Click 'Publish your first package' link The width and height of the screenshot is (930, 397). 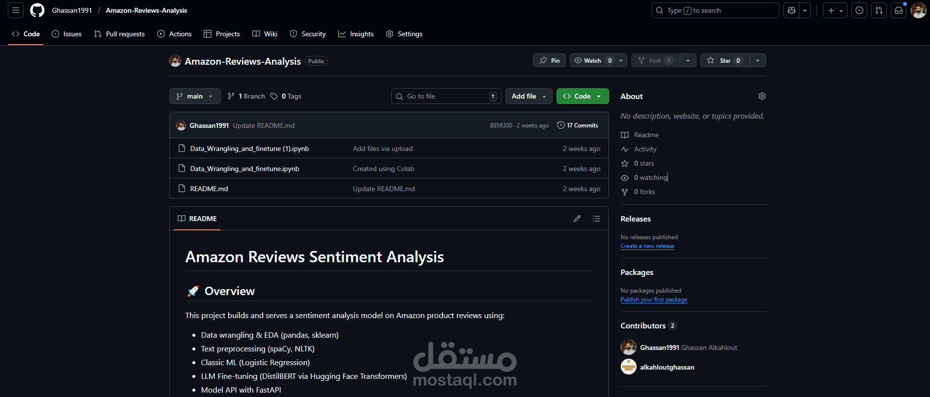654,299
